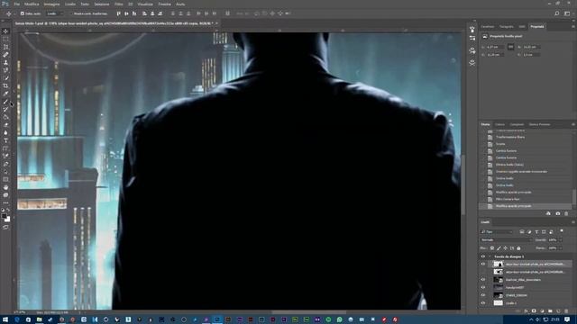Viewport: 577px width, 324px height.
Task: Toggle layer filtering switch on or off
Action: [562, 231]
